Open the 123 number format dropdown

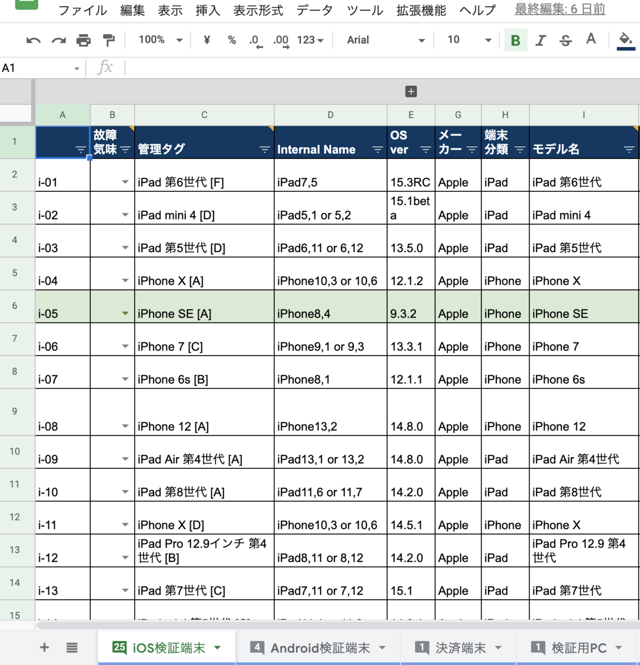pos(311,40)
